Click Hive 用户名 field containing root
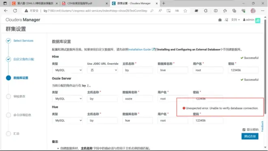 [x=208, y=70]
